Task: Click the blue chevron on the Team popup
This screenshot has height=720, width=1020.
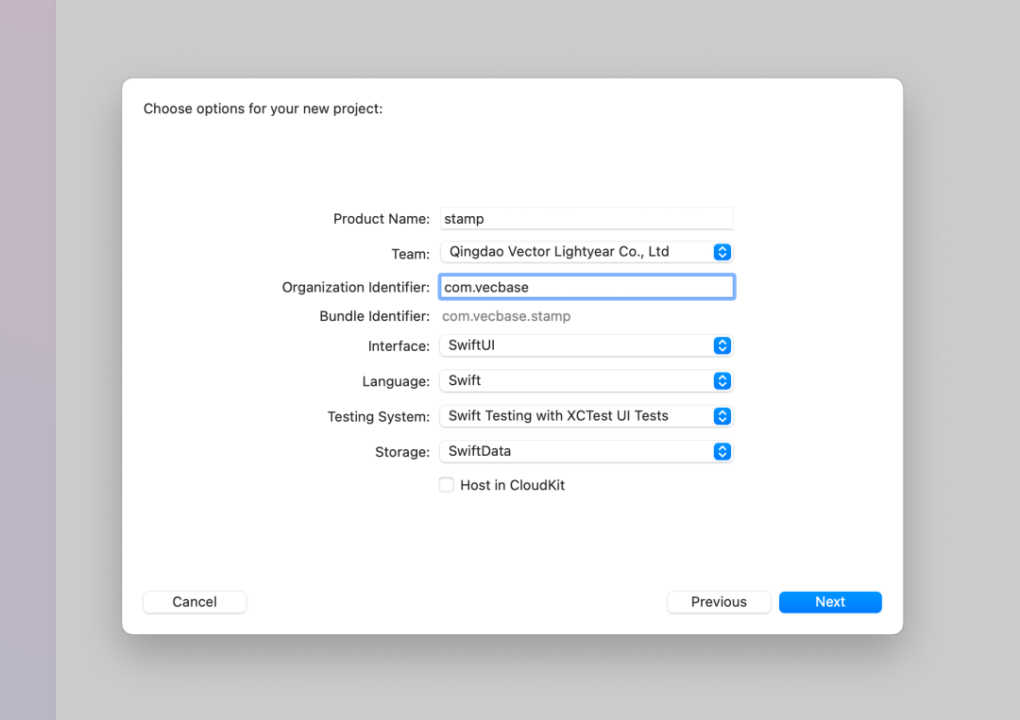Action: [x=722, y=252]
